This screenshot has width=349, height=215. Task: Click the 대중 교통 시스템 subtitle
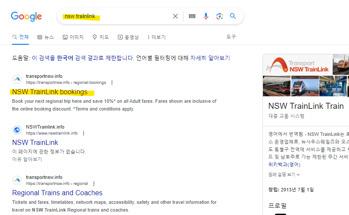coord(286,116)
